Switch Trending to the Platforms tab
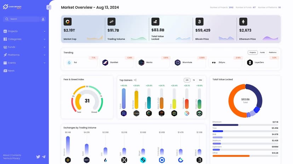This screenshot has height=164, width=293. click(x=272, y=52)
